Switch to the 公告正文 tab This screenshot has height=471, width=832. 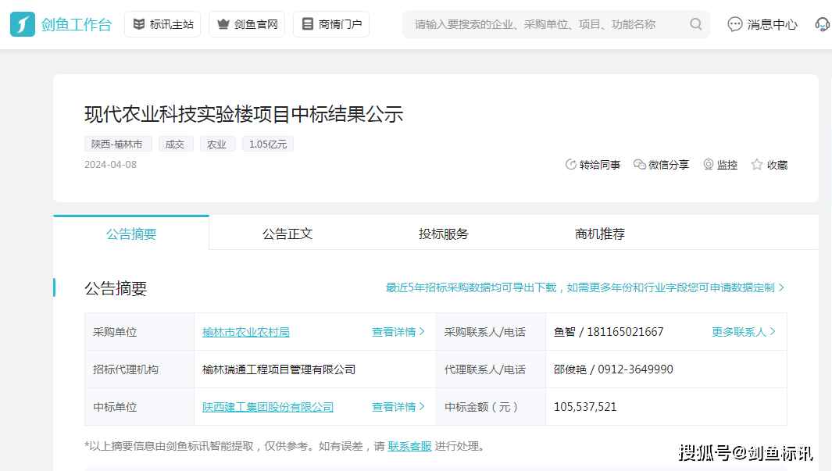coord(287,234)
